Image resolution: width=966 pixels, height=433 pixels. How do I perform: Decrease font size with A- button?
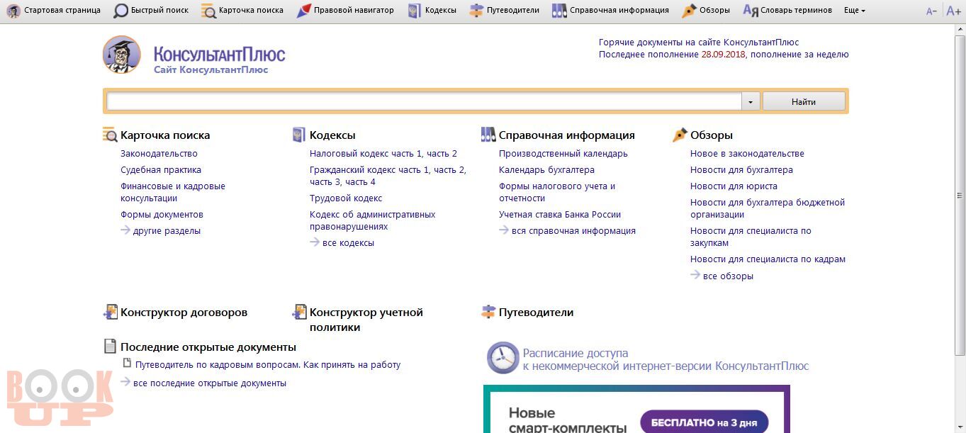pyautogui.click(x=931, y=11)
